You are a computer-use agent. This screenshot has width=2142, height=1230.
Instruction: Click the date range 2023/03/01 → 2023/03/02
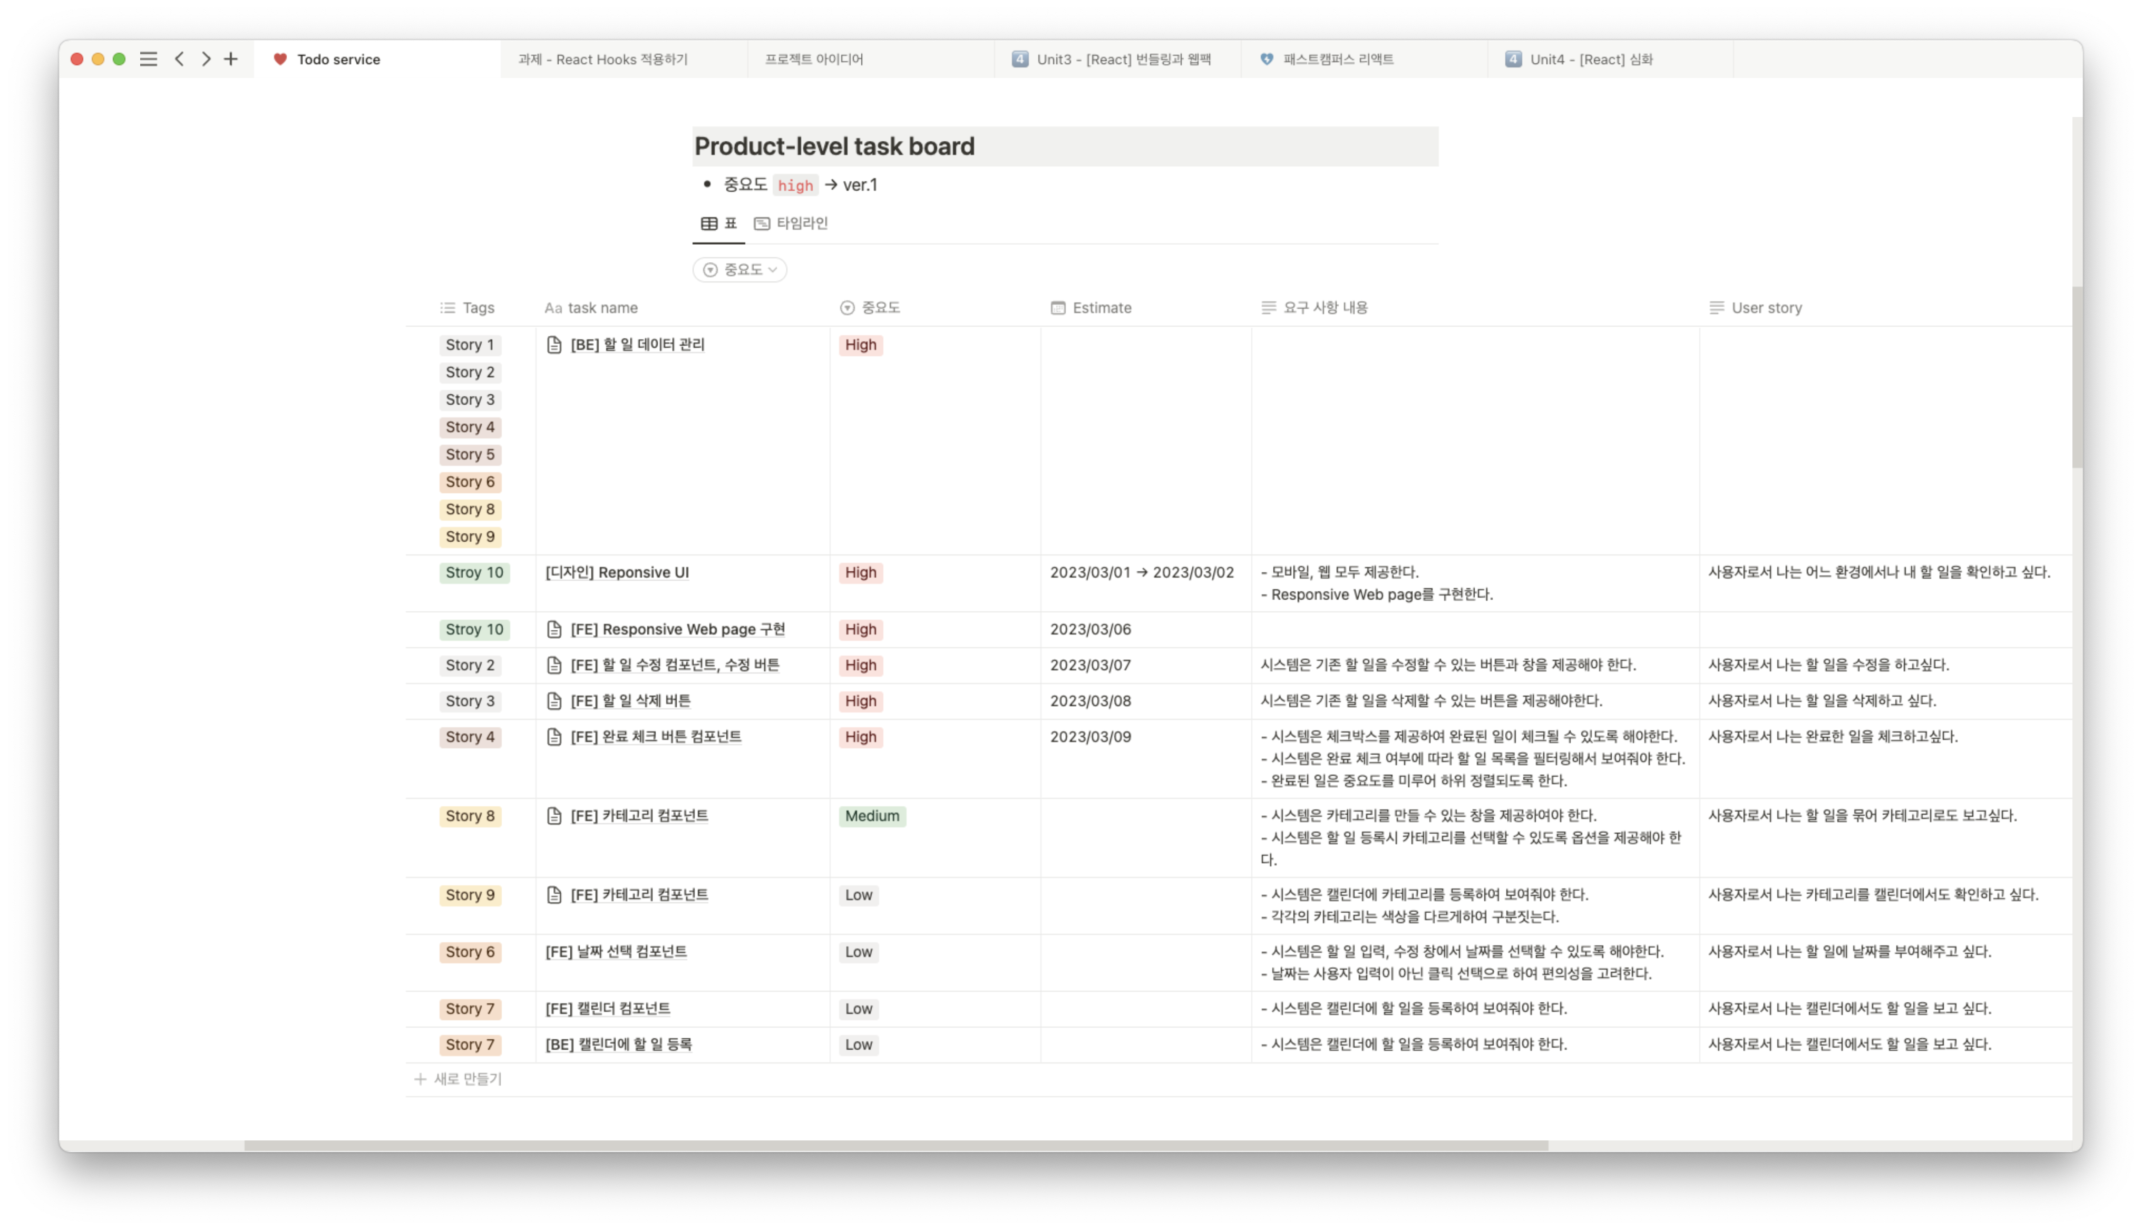click(1141, 572)
